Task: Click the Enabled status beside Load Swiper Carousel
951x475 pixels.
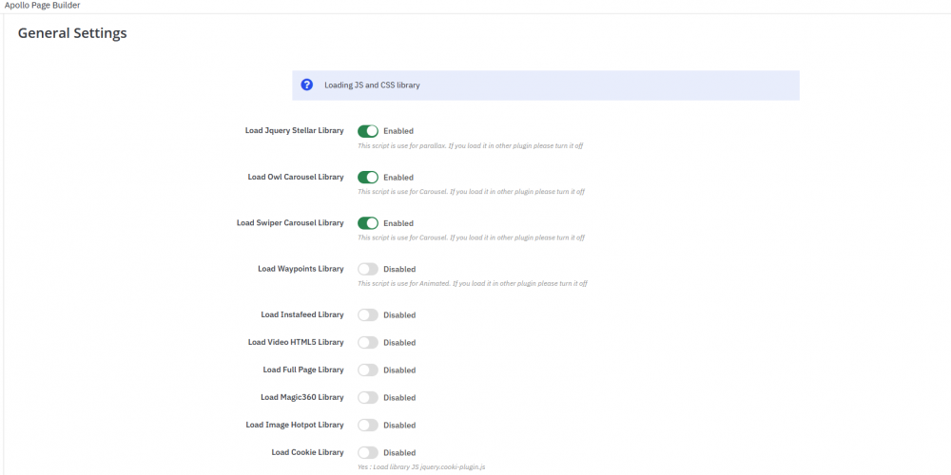Action: pyautogui.click(x=398, y=223)
